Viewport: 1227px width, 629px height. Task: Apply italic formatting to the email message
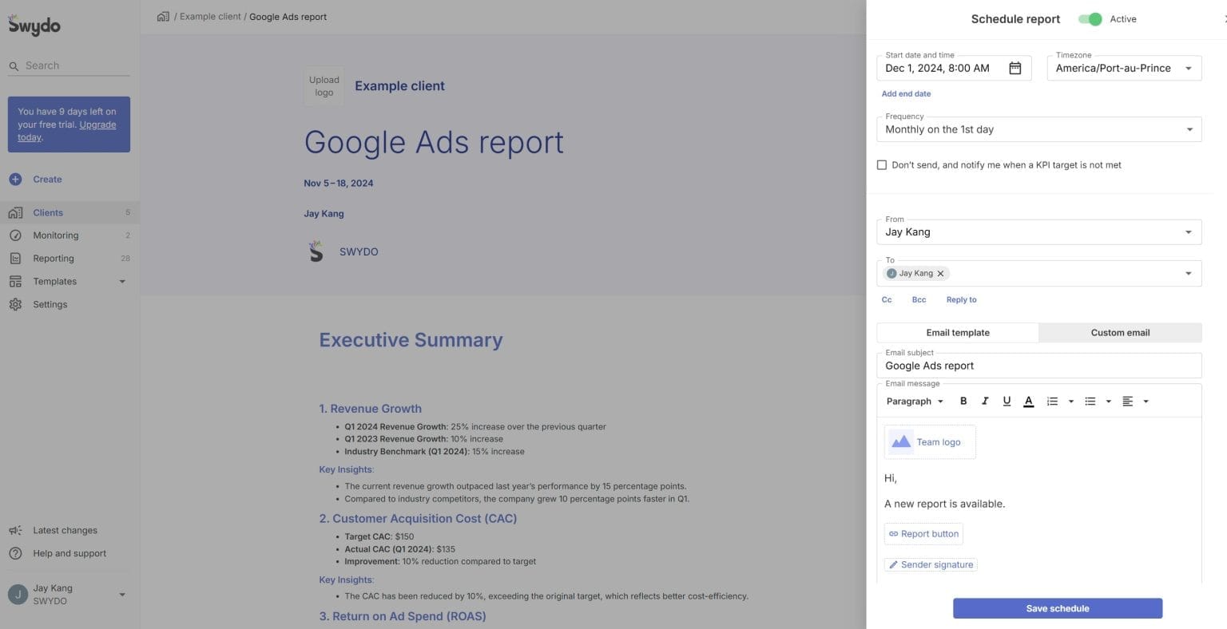[985, 401]
